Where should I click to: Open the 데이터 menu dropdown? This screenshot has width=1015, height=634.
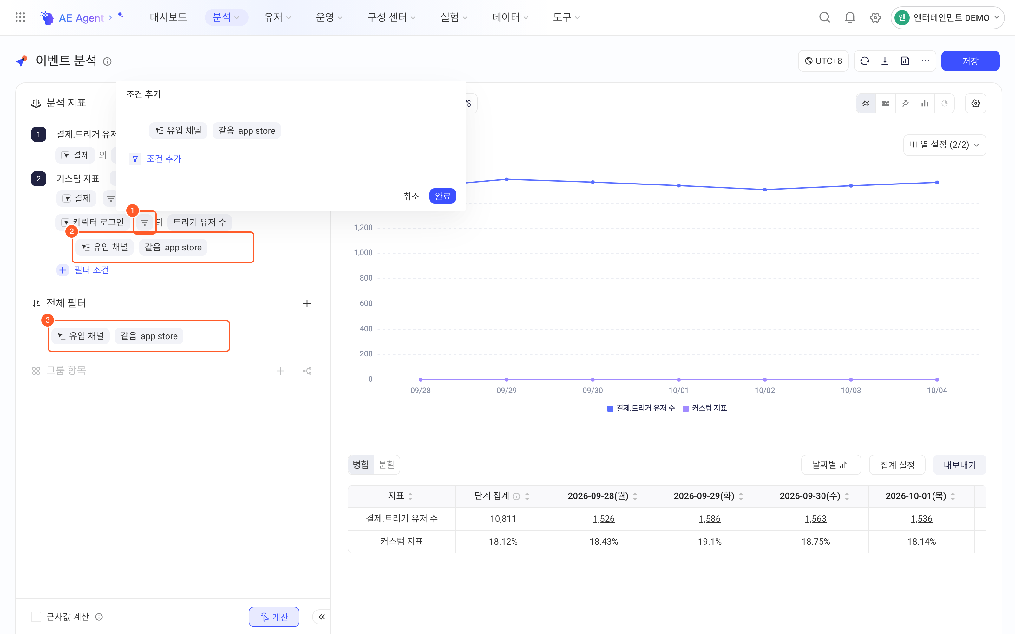click(510, 17)
